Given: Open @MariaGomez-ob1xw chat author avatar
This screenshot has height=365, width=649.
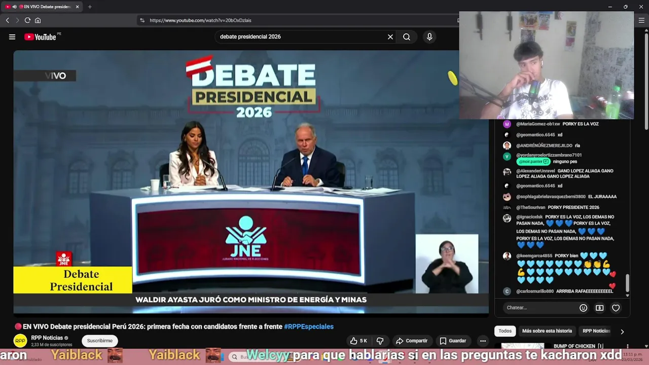Looking at the screenshot, I should coord(507,124).
